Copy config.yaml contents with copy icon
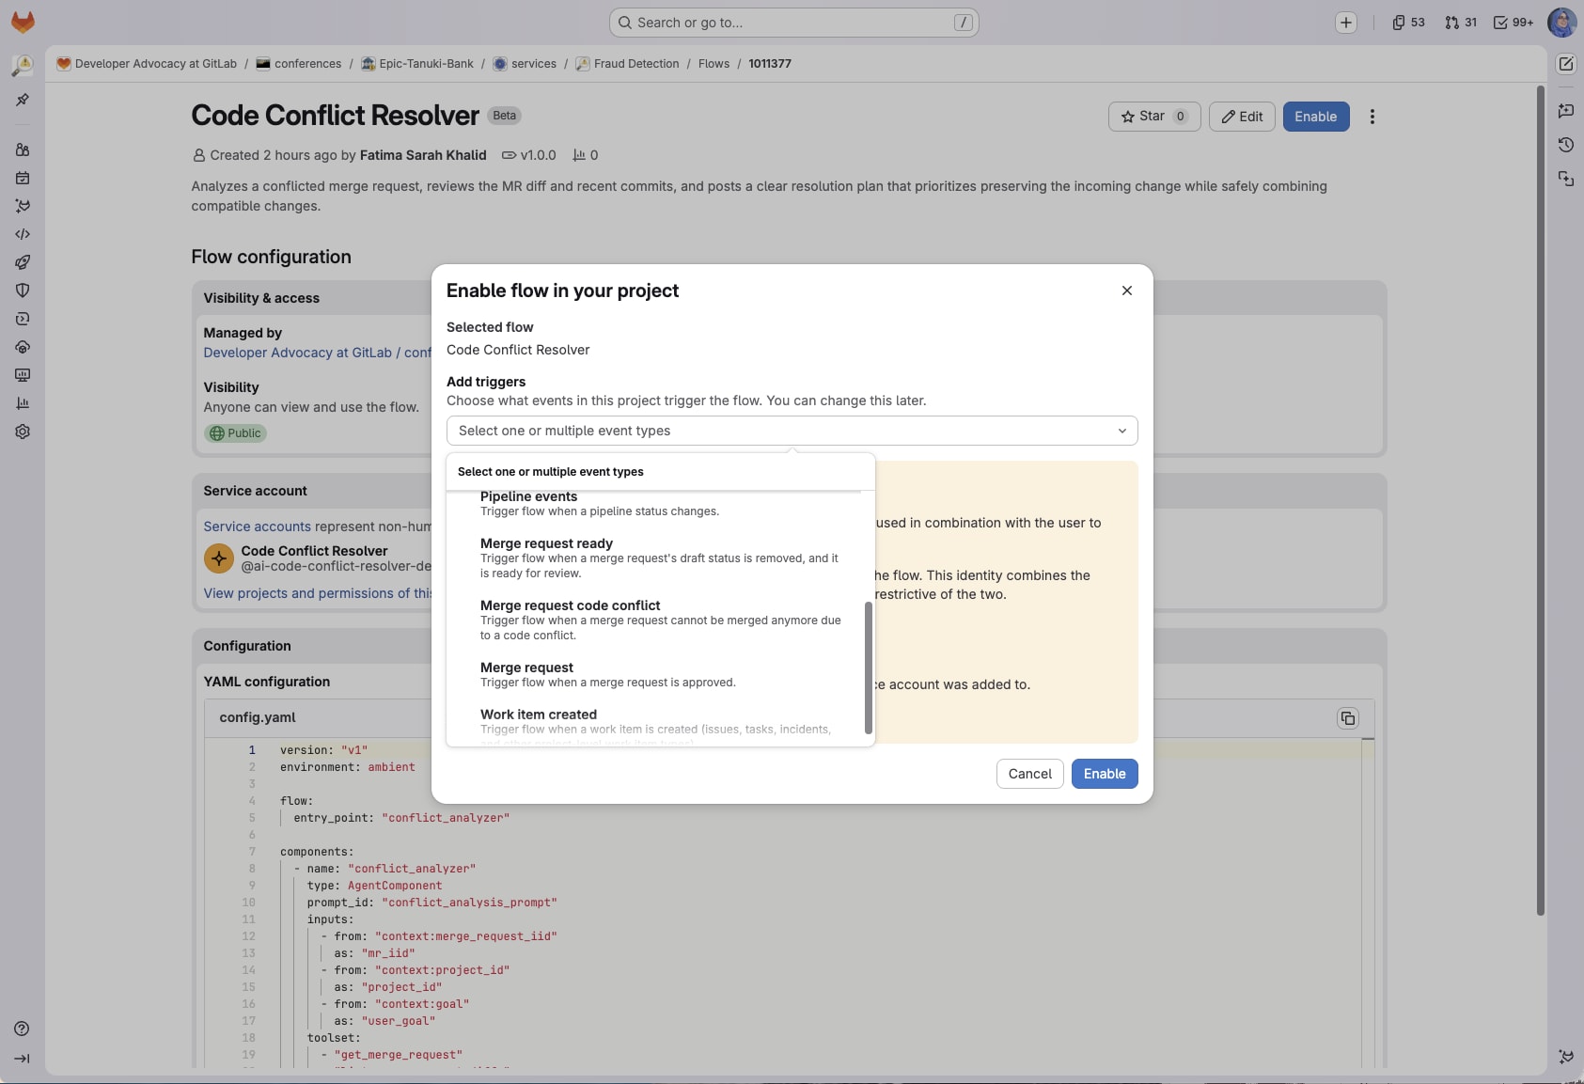 [1348, 718]
